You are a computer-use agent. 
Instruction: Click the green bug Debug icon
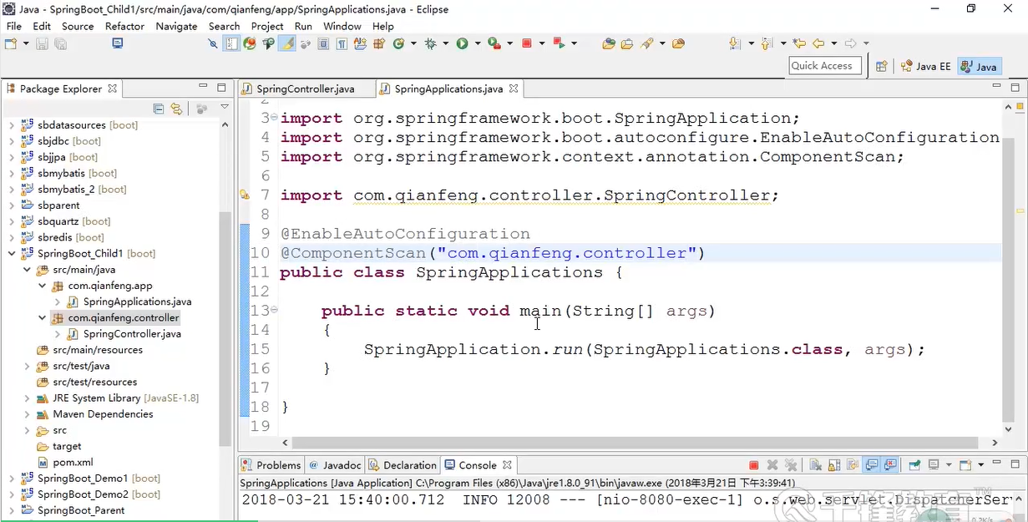(431, 43)
